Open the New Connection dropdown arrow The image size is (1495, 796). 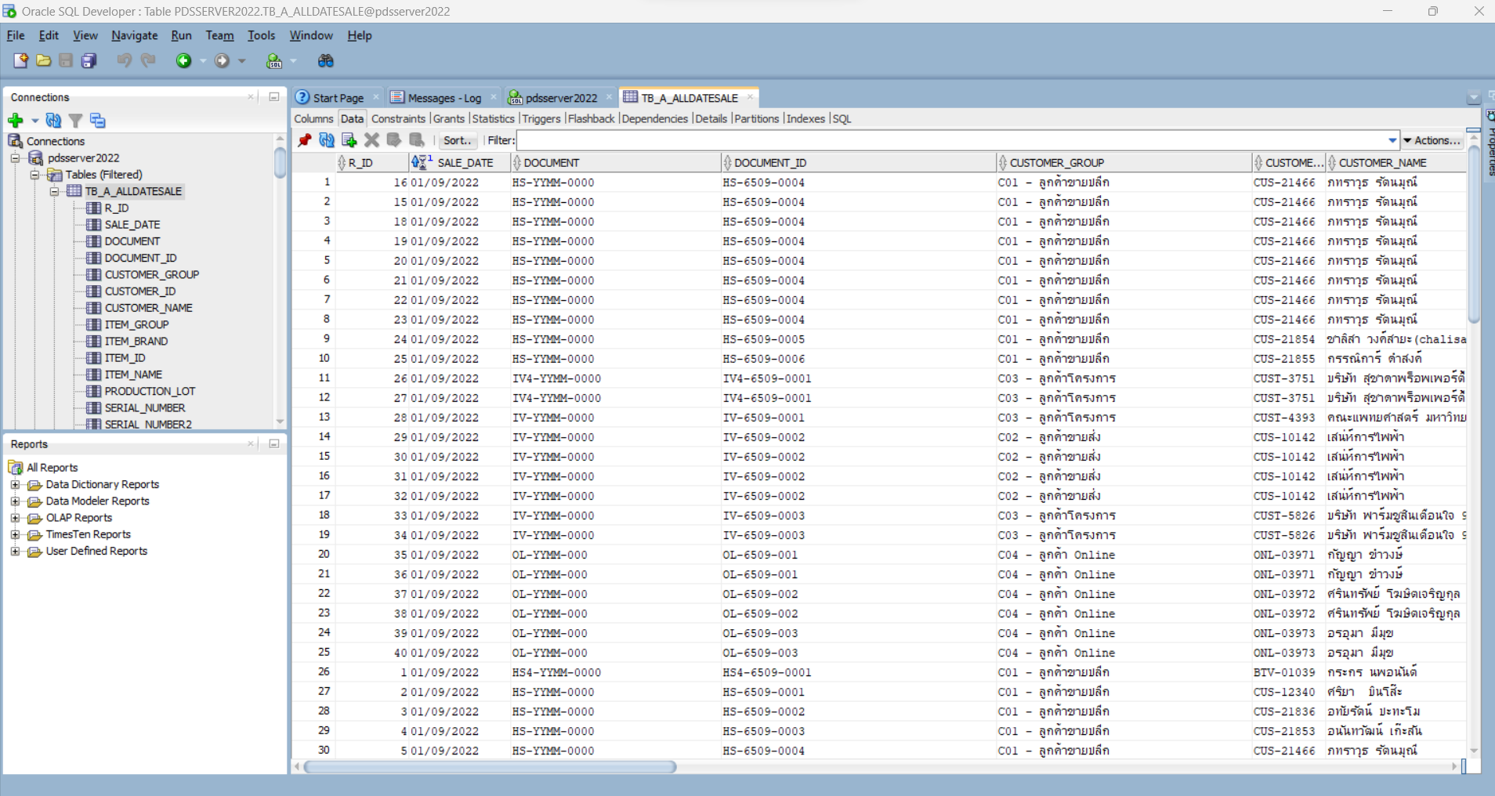pyautogui.click(x=34, y=121)
